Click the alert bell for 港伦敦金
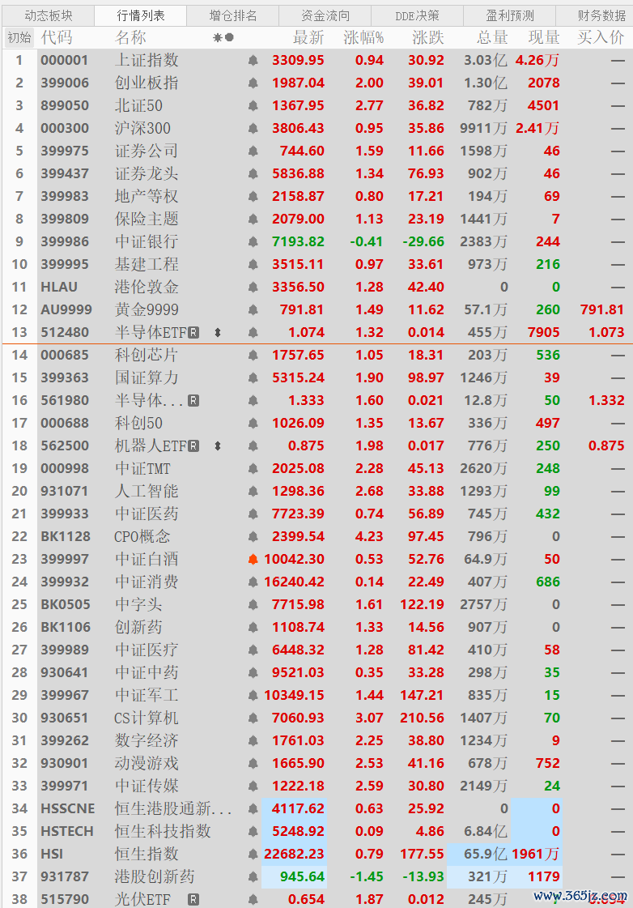This screenshot has width=633, height=908. click(253, 288)
